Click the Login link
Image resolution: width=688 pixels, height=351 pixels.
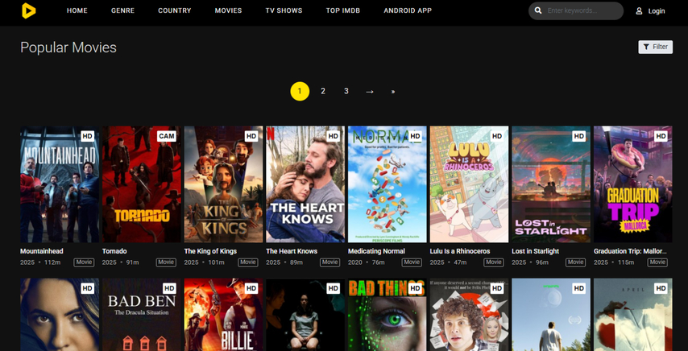click(x=657, y=11)
